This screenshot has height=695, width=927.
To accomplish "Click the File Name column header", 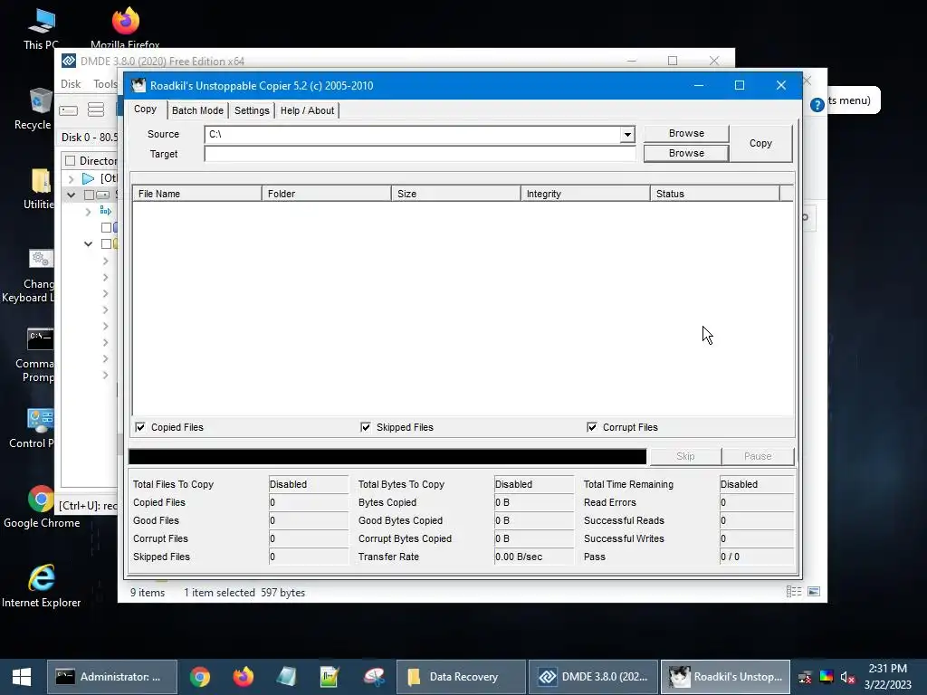I will (196, 194).
